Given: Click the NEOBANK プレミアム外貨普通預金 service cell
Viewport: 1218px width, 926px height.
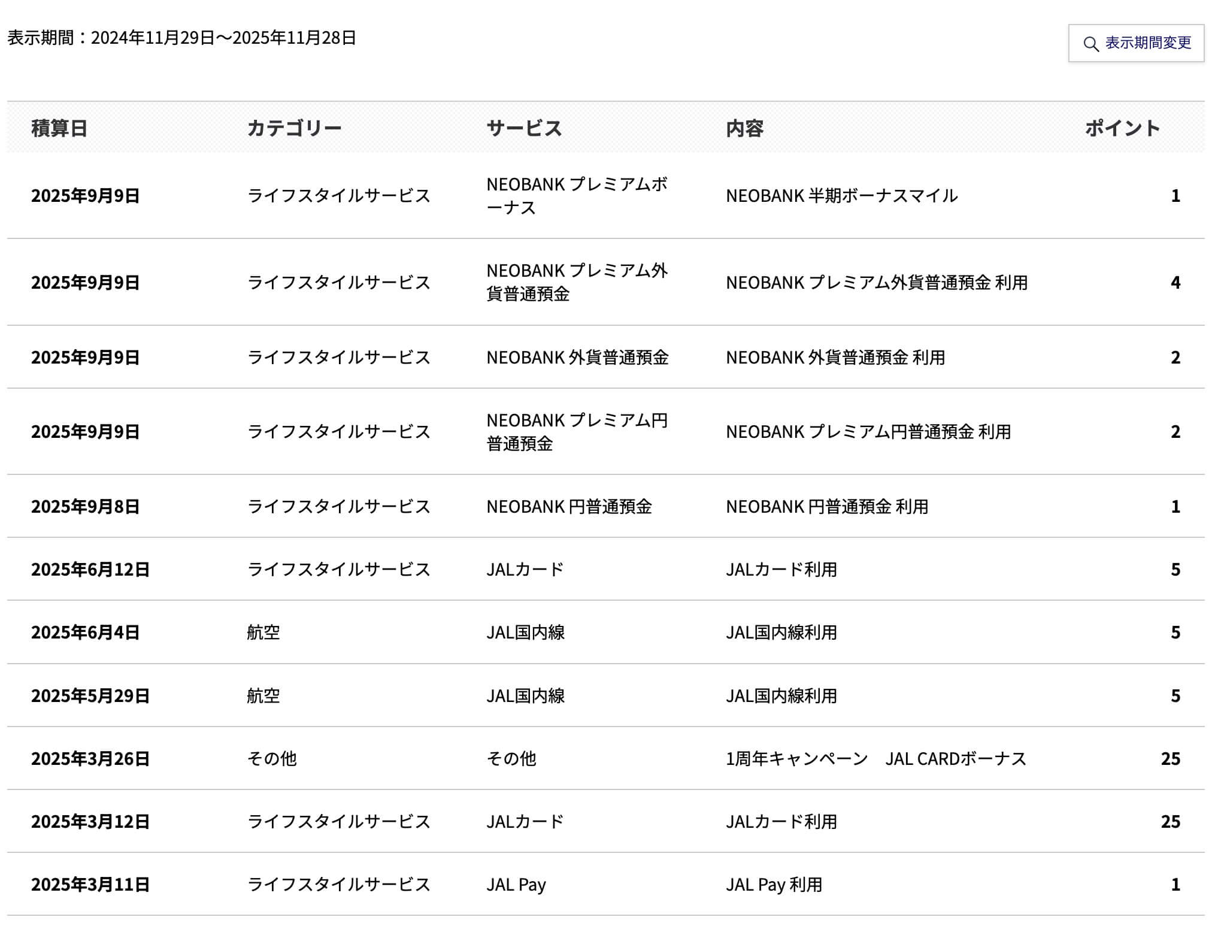Looking at the screenshot, I should [578, 282].
